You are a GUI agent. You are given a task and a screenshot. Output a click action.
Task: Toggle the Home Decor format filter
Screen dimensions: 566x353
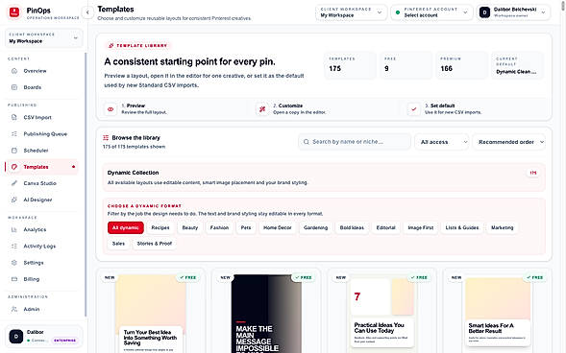[x=277, y=227]
